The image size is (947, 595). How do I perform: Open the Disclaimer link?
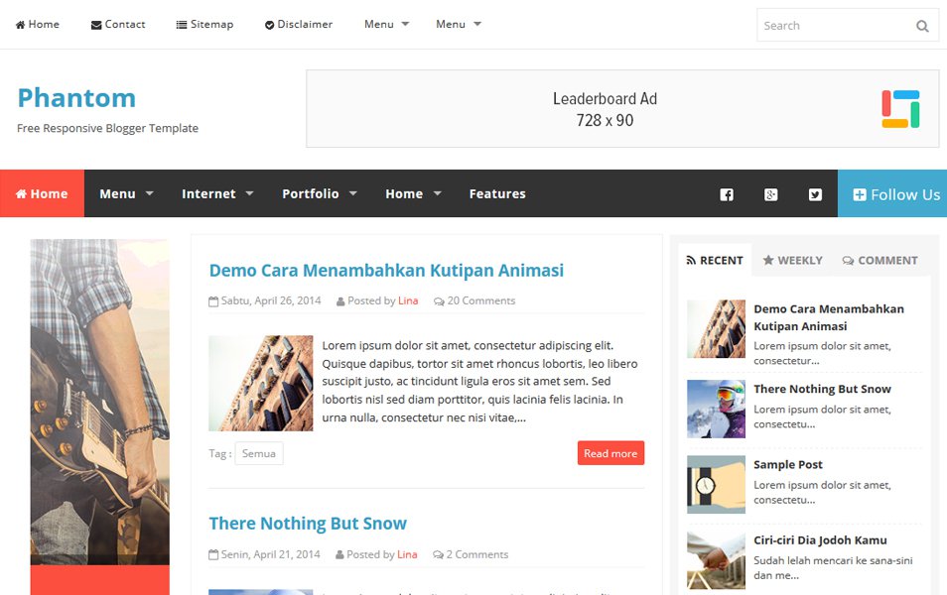click(x=299, y=24)
